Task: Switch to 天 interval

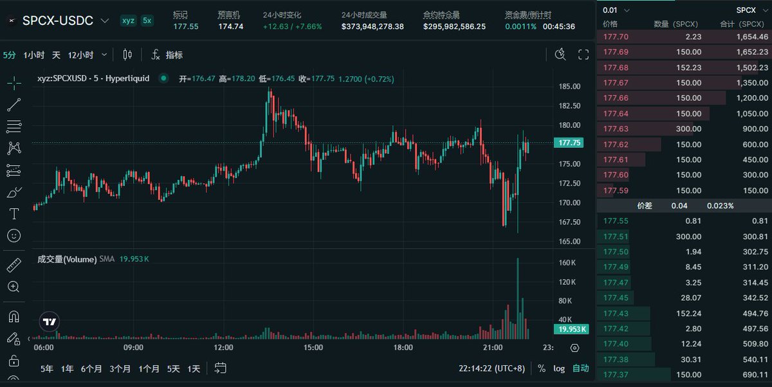Action: [57, 55]
